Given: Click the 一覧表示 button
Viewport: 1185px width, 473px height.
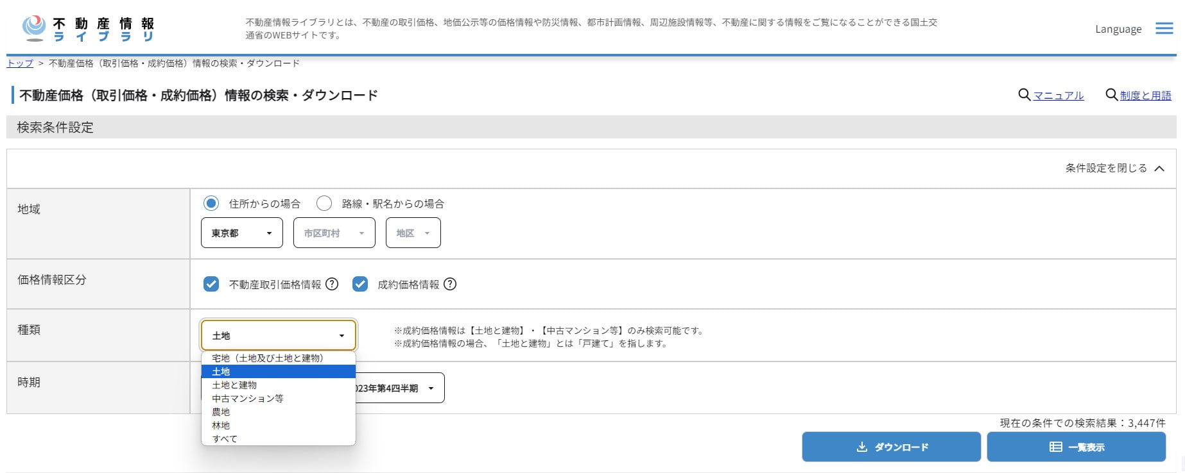Looking at the screenshot, I should point(1076,447).
